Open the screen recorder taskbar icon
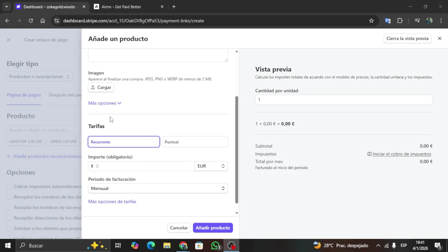This screenshot has width=448, height=252. click(x=231, y=246)
